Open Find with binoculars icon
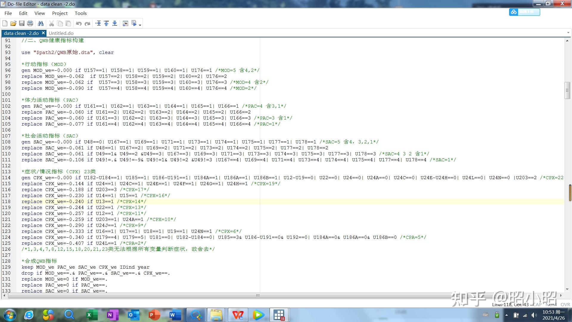The height and width of the screenshot is (322, 572). 41,23
